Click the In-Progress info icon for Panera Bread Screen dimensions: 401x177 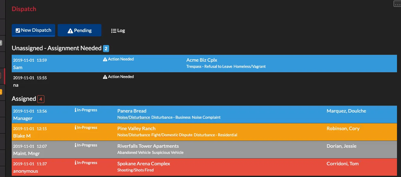76,110
